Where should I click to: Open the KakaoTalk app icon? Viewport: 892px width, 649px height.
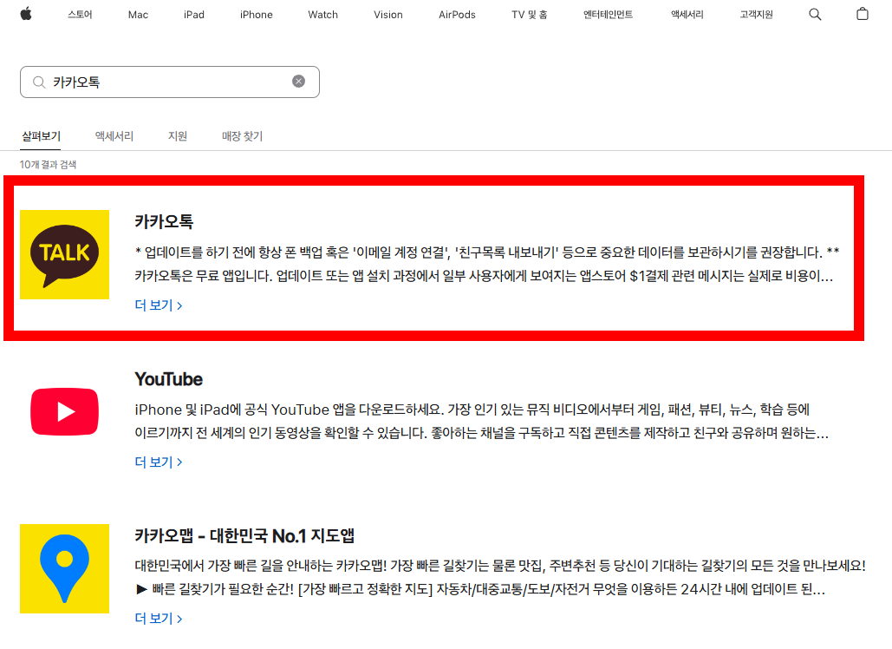point(64,254)
